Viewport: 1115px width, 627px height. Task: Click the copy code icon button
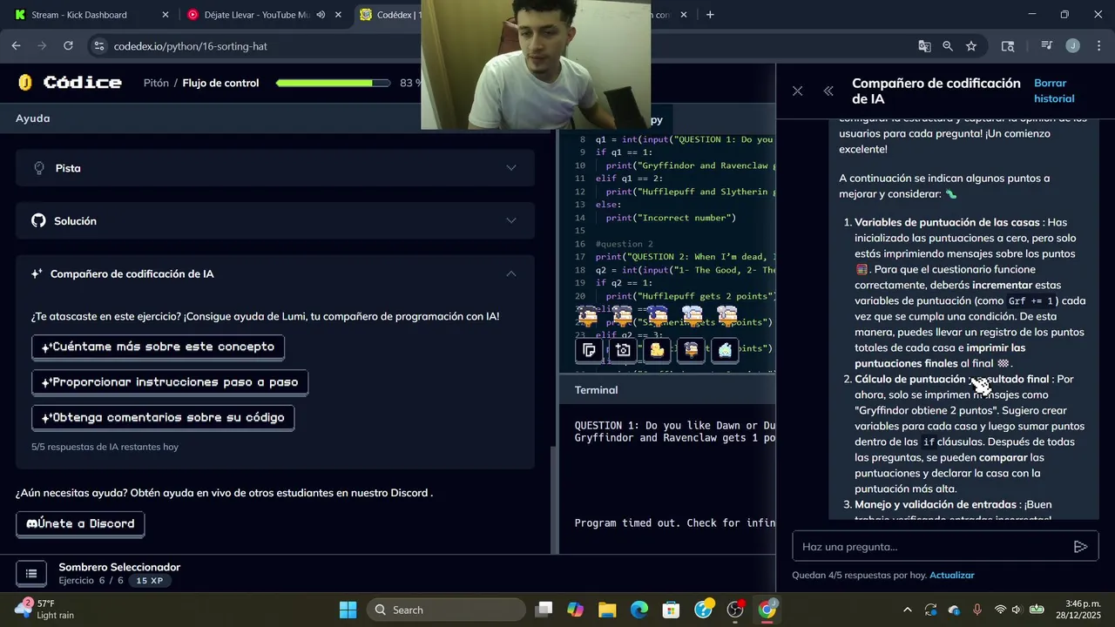click(x=589, y=350)
